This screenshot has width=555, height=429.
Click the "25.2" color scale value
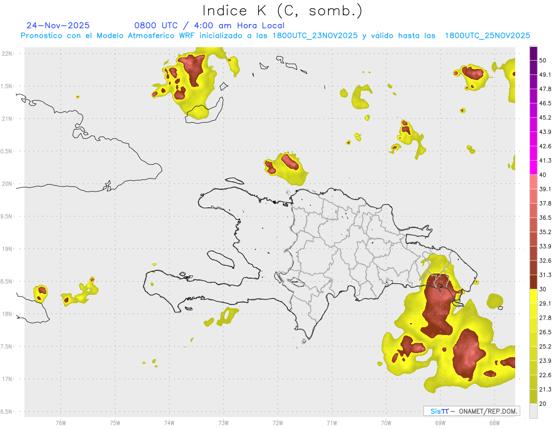545,347
